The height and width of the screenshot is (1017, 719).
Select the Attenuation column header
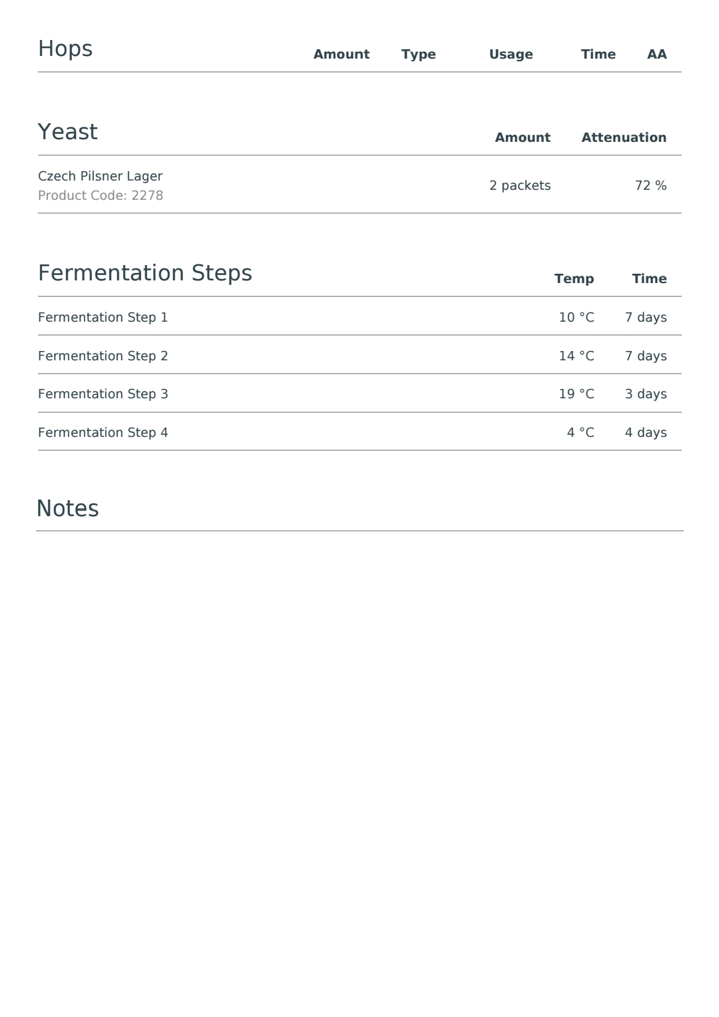(624, 138)
